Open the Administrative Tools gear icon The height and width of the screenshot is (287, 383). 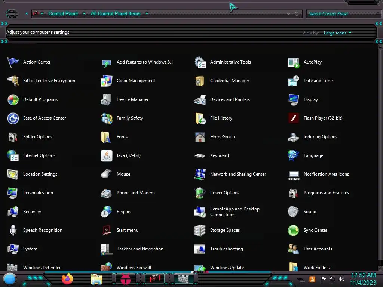point(200,62)
